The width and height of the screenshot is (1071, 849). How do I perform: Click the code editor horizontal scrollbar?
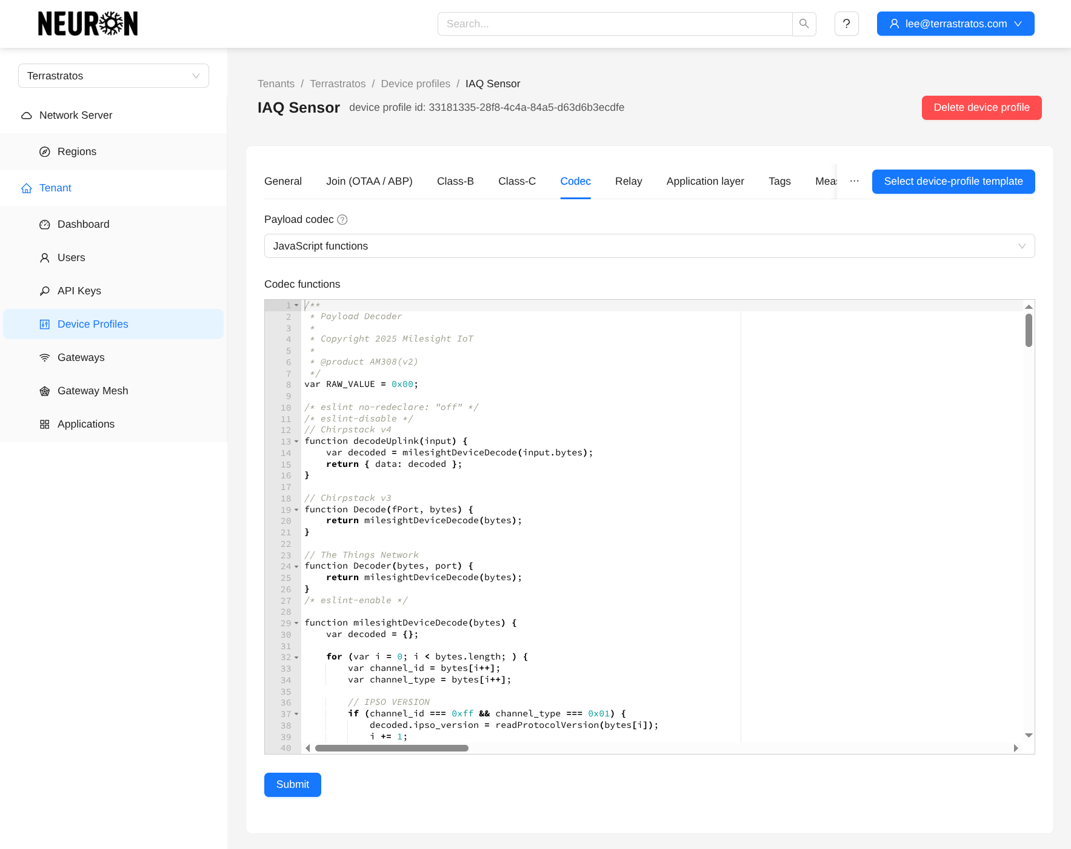[x=392, y=748]
